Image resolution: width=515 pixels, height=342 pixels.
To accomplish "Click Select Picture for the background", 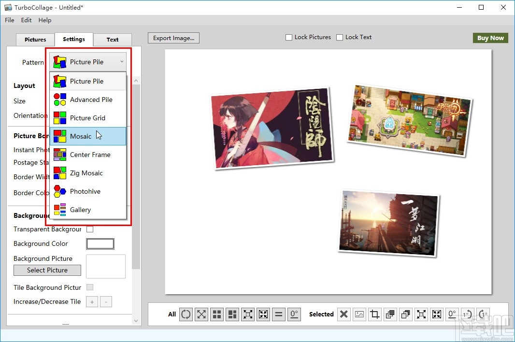I will [47, 270].
